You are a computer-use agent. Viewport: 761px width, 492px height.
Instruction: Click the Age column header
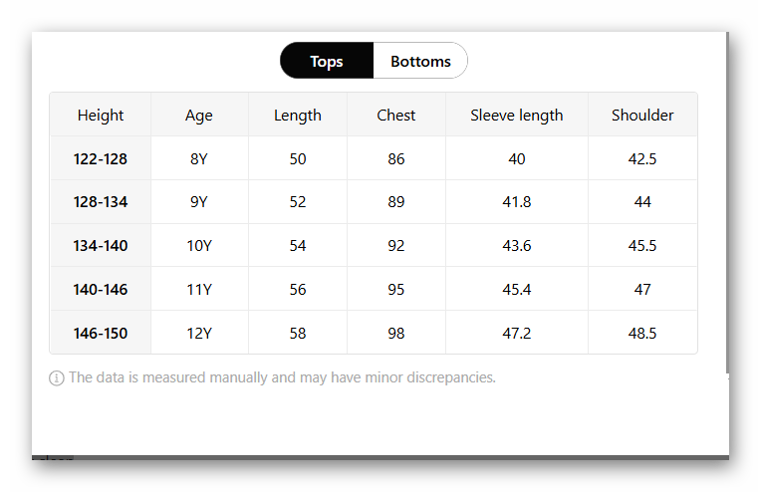point(199,116)
